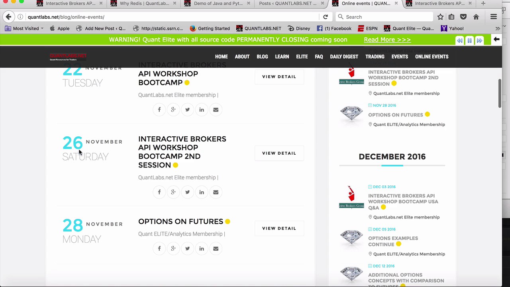Go to browser home icon

pyautogui.click(x=476, y=17)
